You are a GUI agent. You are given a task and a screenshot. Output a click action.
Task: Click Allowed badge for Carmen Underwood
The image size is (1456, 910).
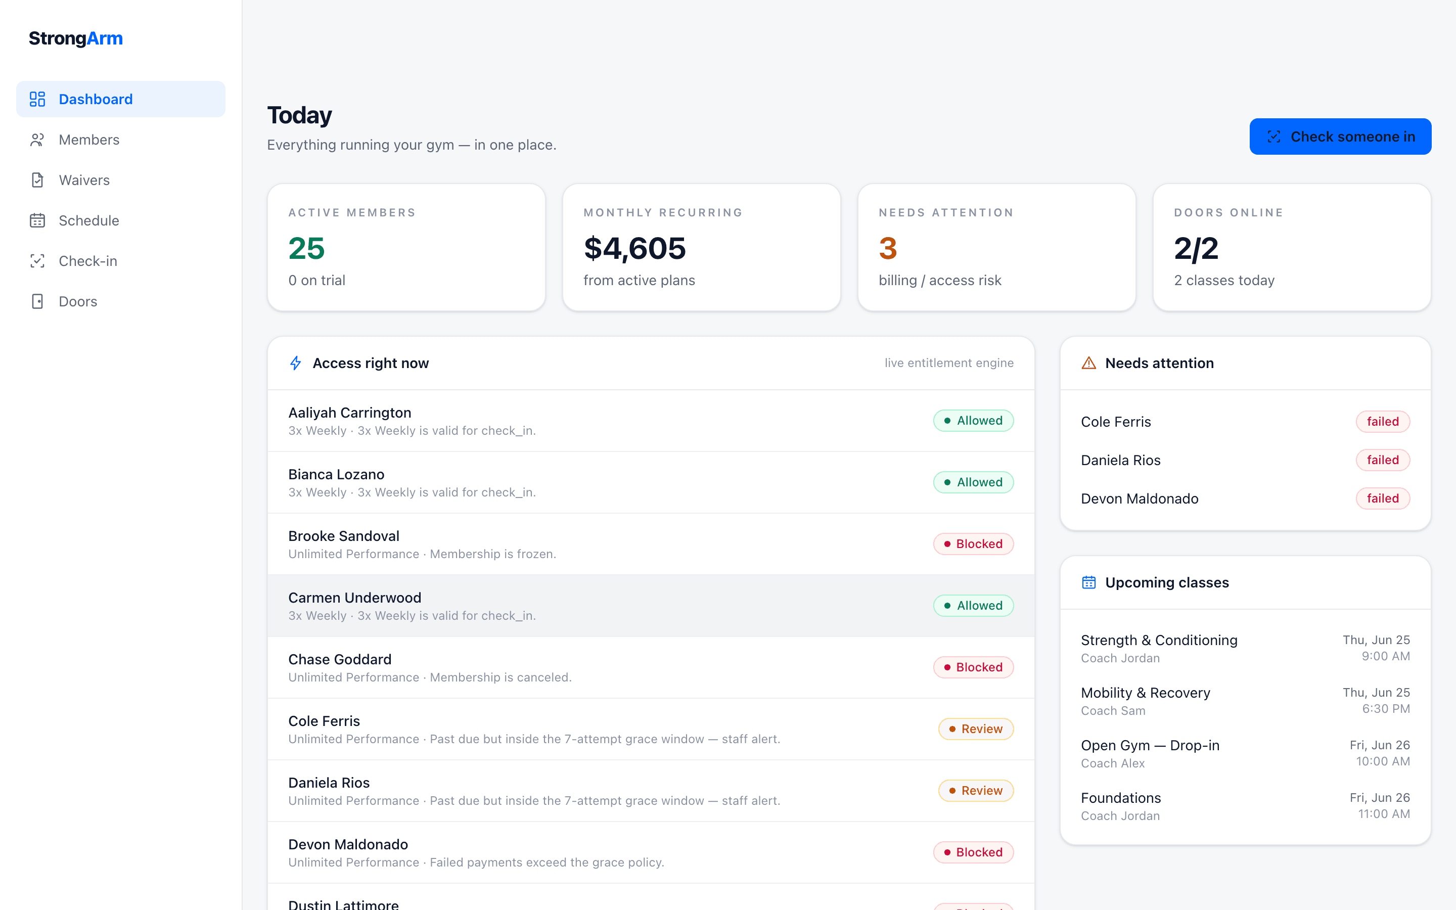tap(973, 606)
